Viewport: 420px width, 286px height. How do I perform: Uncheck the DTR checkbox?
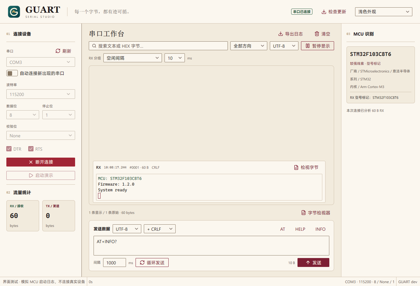pos(9,149)
